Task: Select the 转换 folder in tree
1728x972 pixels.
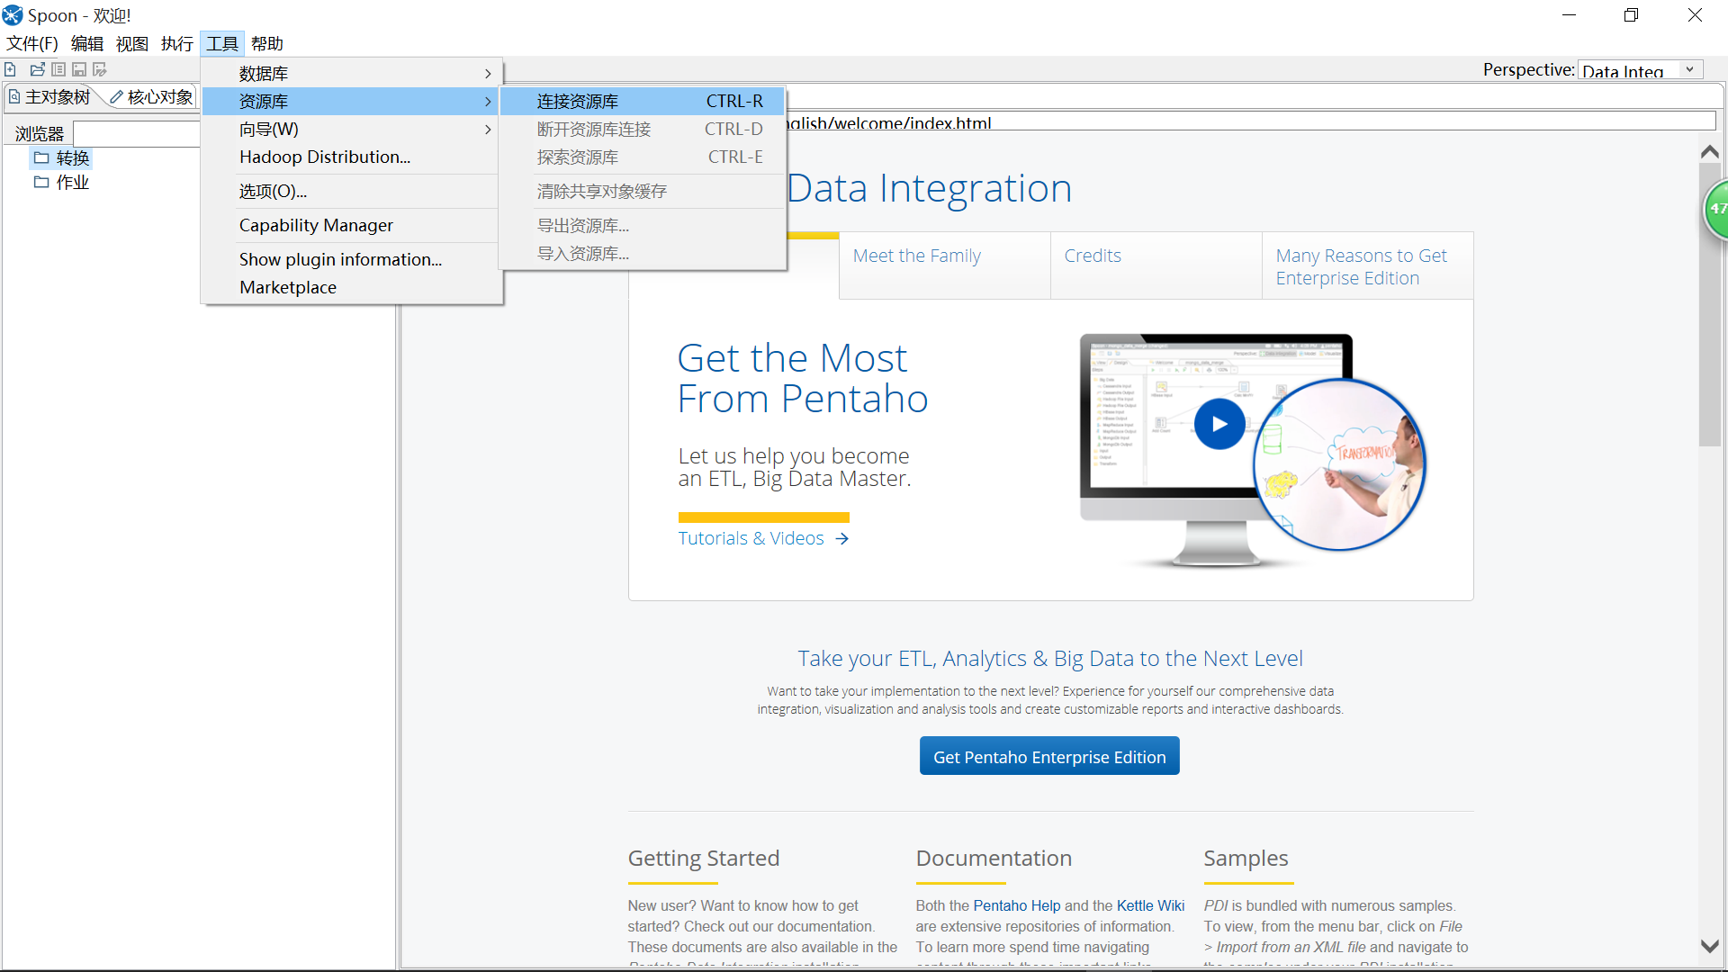Action: 72,158
